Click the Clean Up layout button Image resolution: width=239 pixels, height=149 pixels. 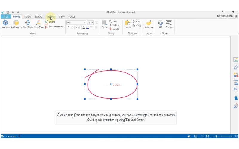point(149,24)
